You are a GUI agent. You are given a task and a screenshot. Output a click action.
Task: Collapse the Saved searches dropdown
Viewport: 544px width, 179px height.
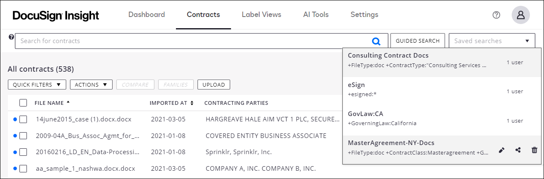click(527, 41)
